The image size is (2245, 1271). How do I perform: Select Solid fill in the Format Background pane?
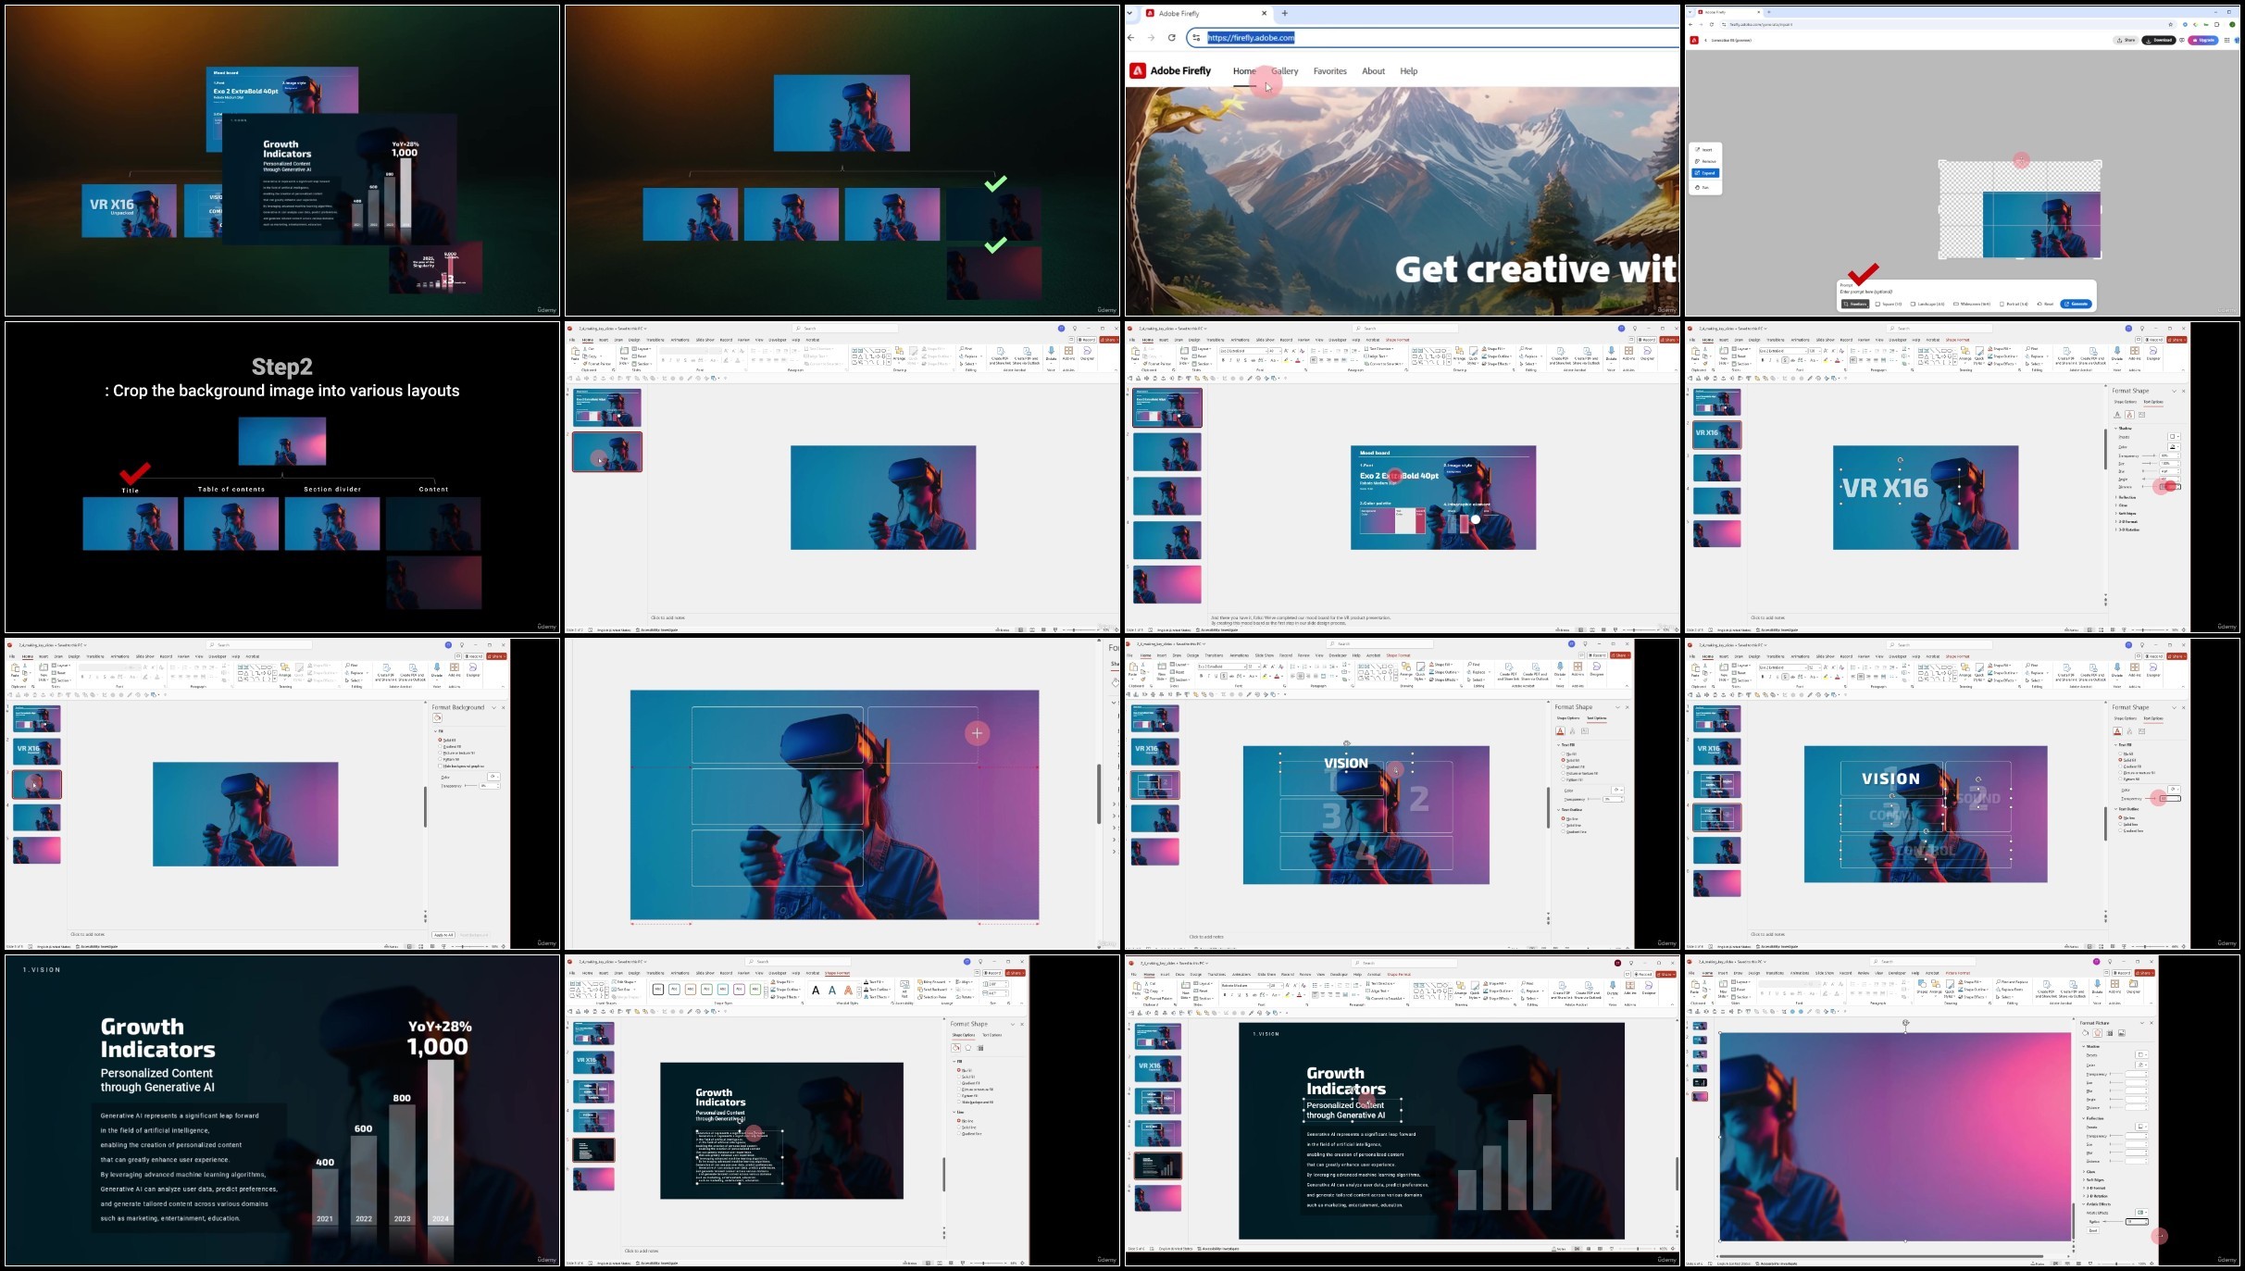tap(448, 741)
